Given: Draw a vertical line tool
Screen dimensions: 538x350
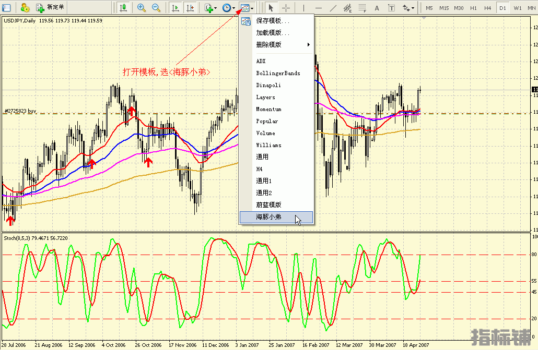Looking at the screenshot, I should pyautogui.click(x=303, y=8).
